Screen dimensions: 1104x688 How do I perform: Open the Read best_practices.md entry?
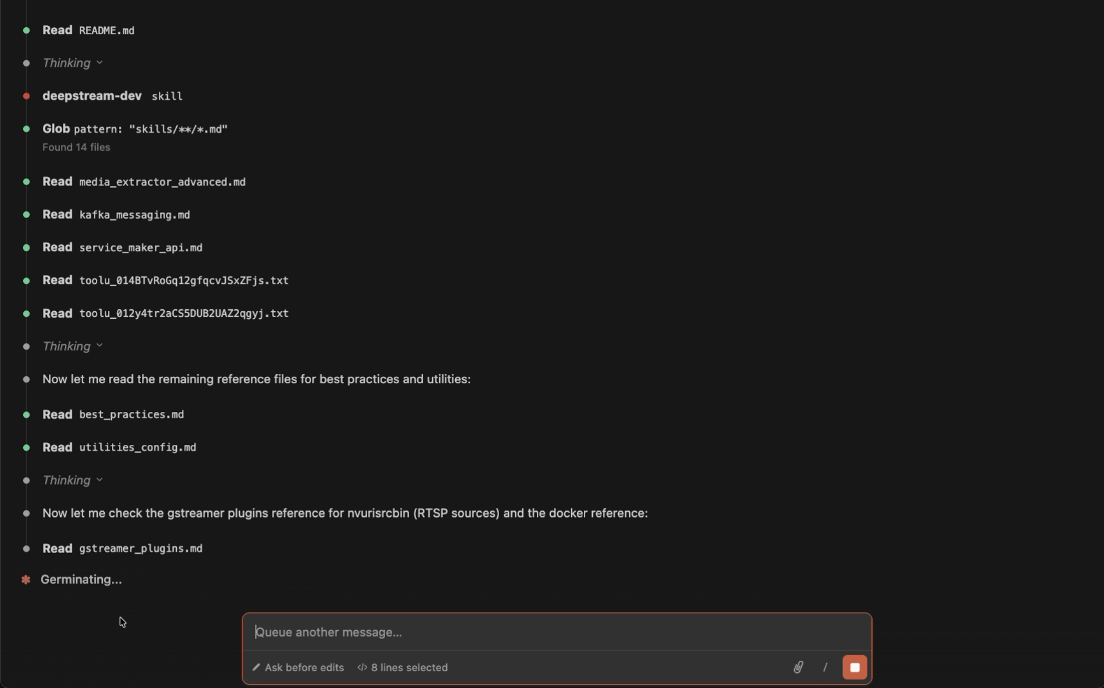click(x=113, y=415)
